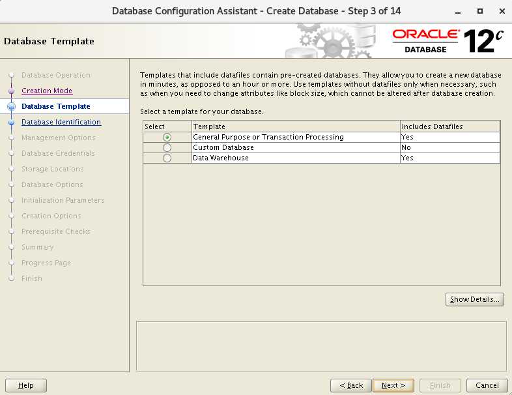This screenshot has height=395, width=512.
Task: Click the 'Yes' cell in Data Warehouse row
Action: pyautogui.click(x=450, y=158)
